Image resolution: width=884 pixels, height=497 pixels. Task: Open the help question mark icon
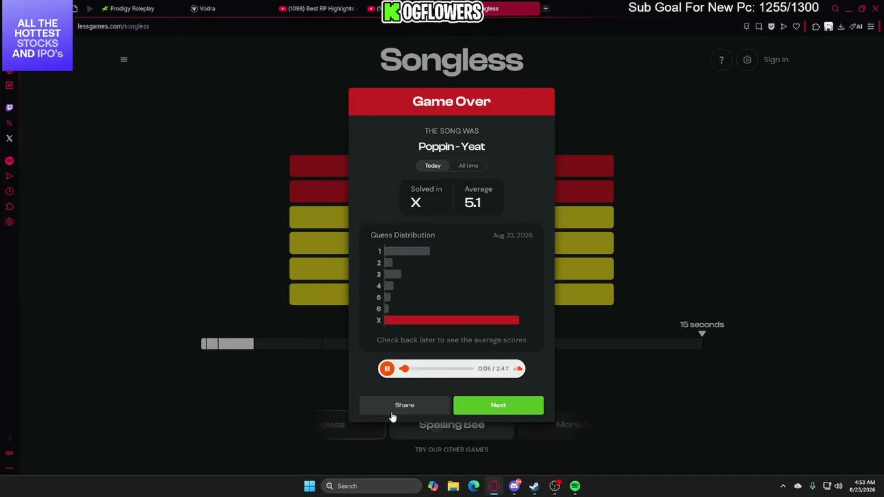[x=721, y=60]
